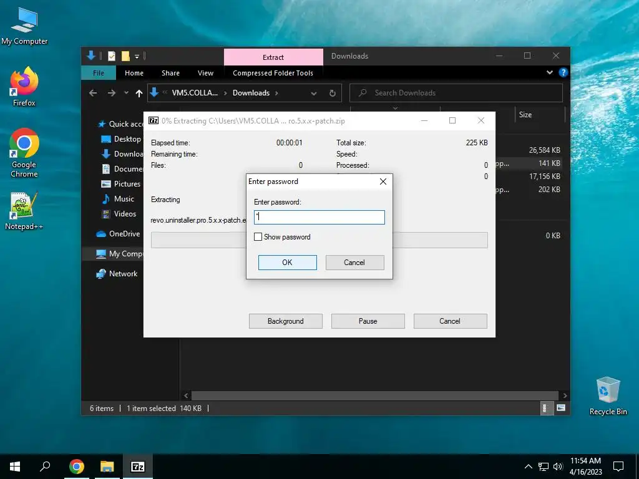Screen dimensions: 639x479
Task: Expand the Explorer ribbon chevron
Action: coord(550,72)
